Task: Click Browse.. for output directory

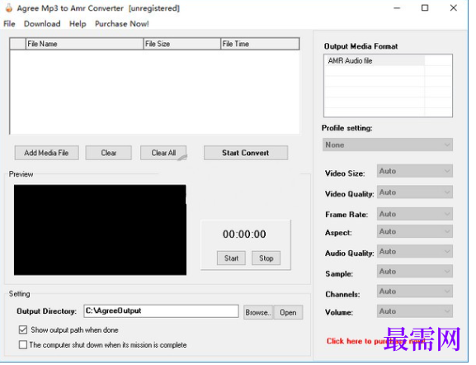Action: pos(258,312)
